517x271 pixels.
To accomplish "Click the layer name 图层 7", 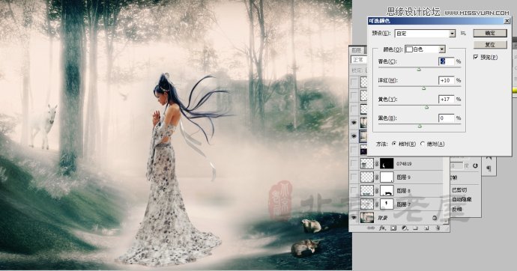I will tap(403, 204).
